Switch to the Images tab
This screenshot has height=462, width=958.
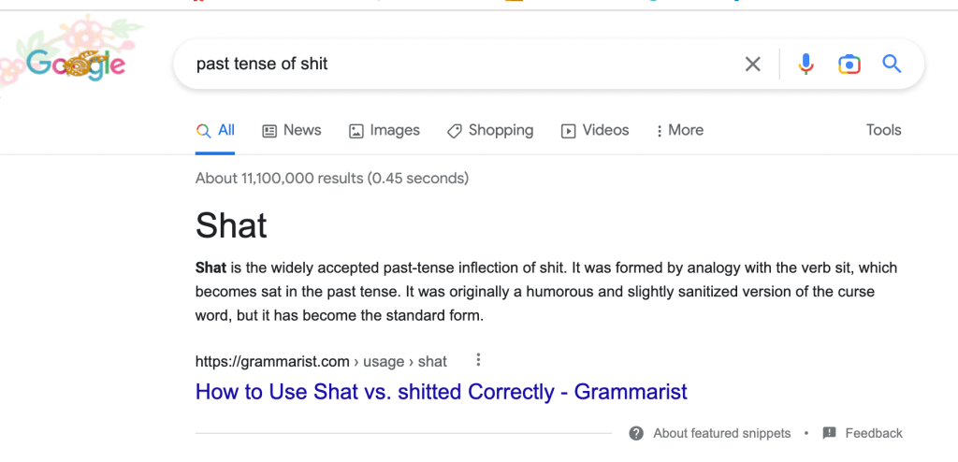click(x=384, y=131)
